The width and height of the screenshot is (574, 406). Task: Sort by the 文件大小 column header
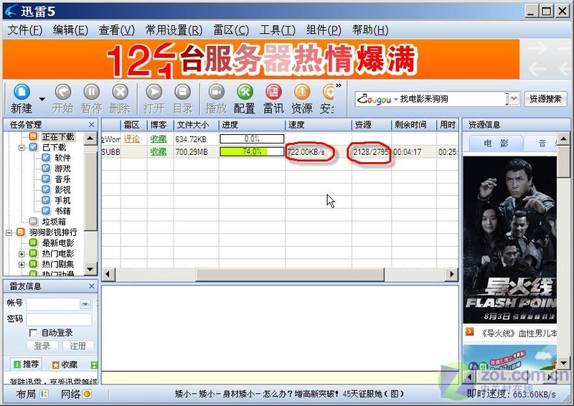tap(196, 125)
